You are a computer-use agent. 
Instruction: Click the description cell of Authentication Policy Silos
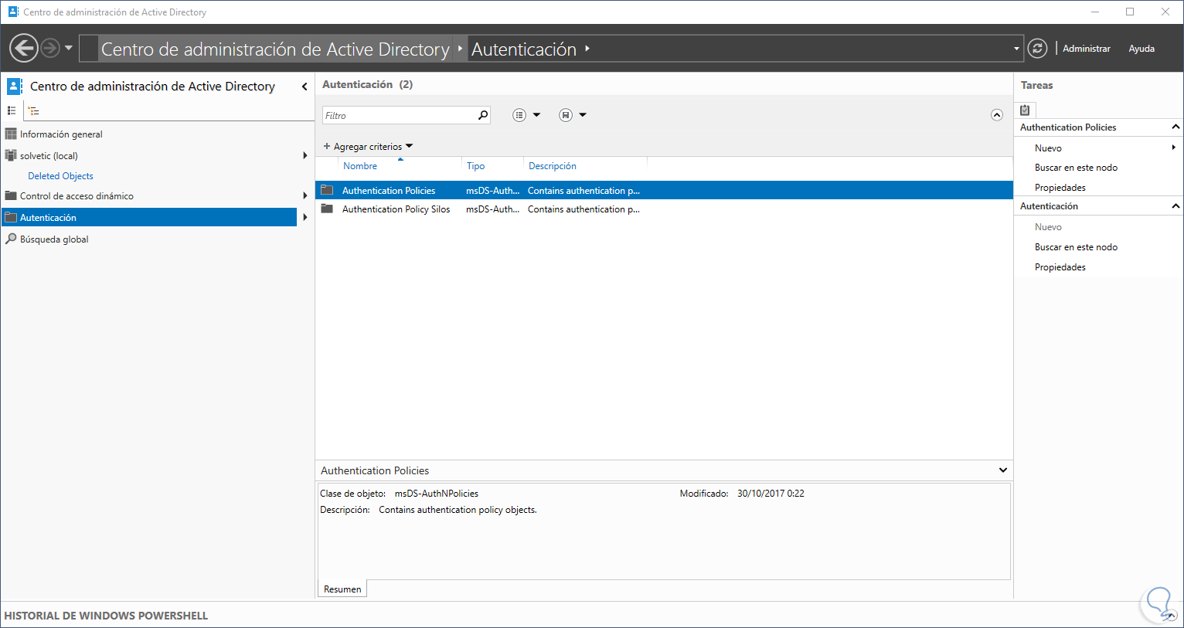[x=583, y=209]
